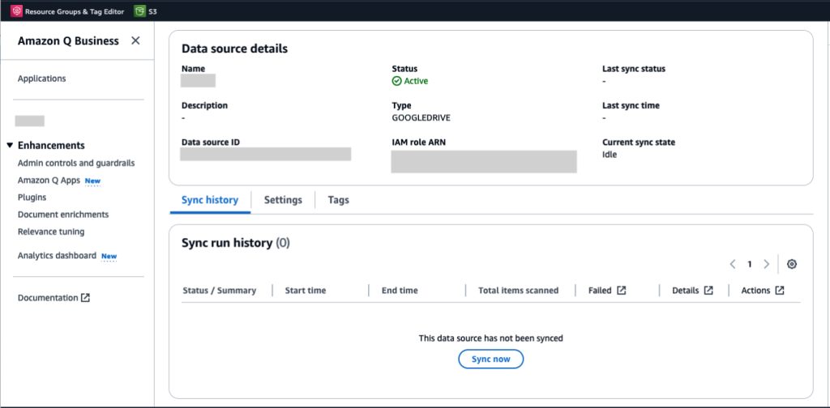Open Admin controls and guardrails

[x=76, y=163]
